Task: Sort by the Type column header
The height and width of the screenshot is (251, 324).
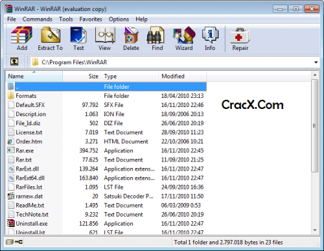Action: tap(130, 76)
